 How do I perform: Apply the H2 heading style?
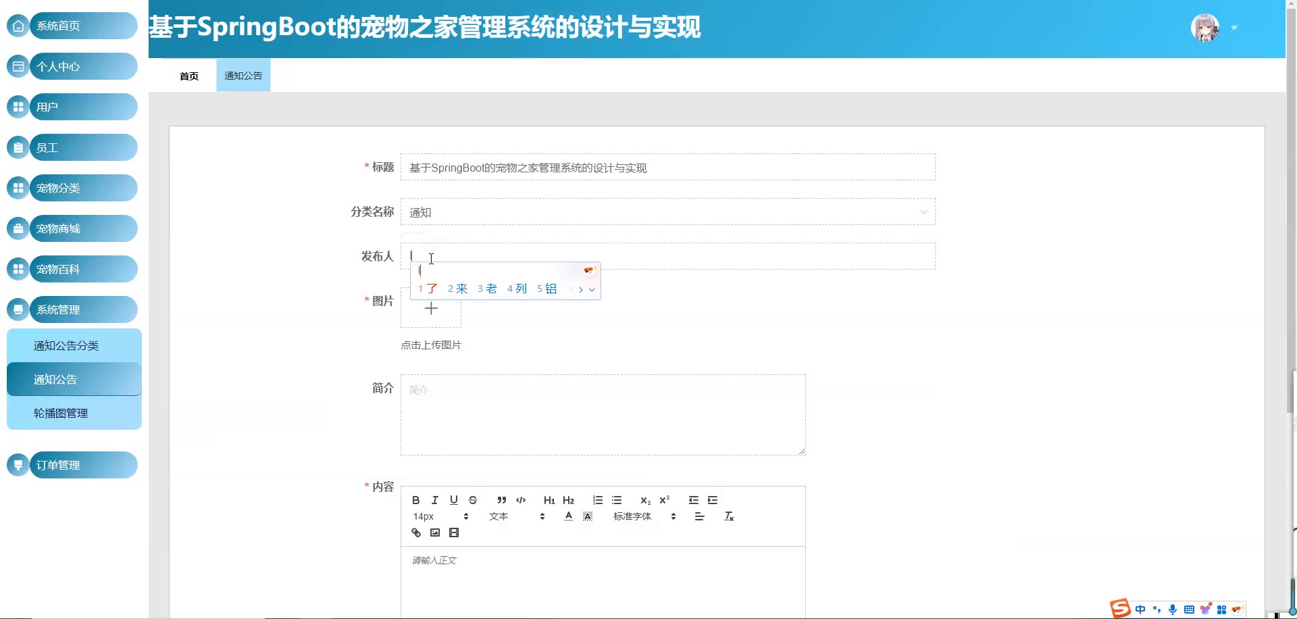pyautogui.click(x=568, y=500)
